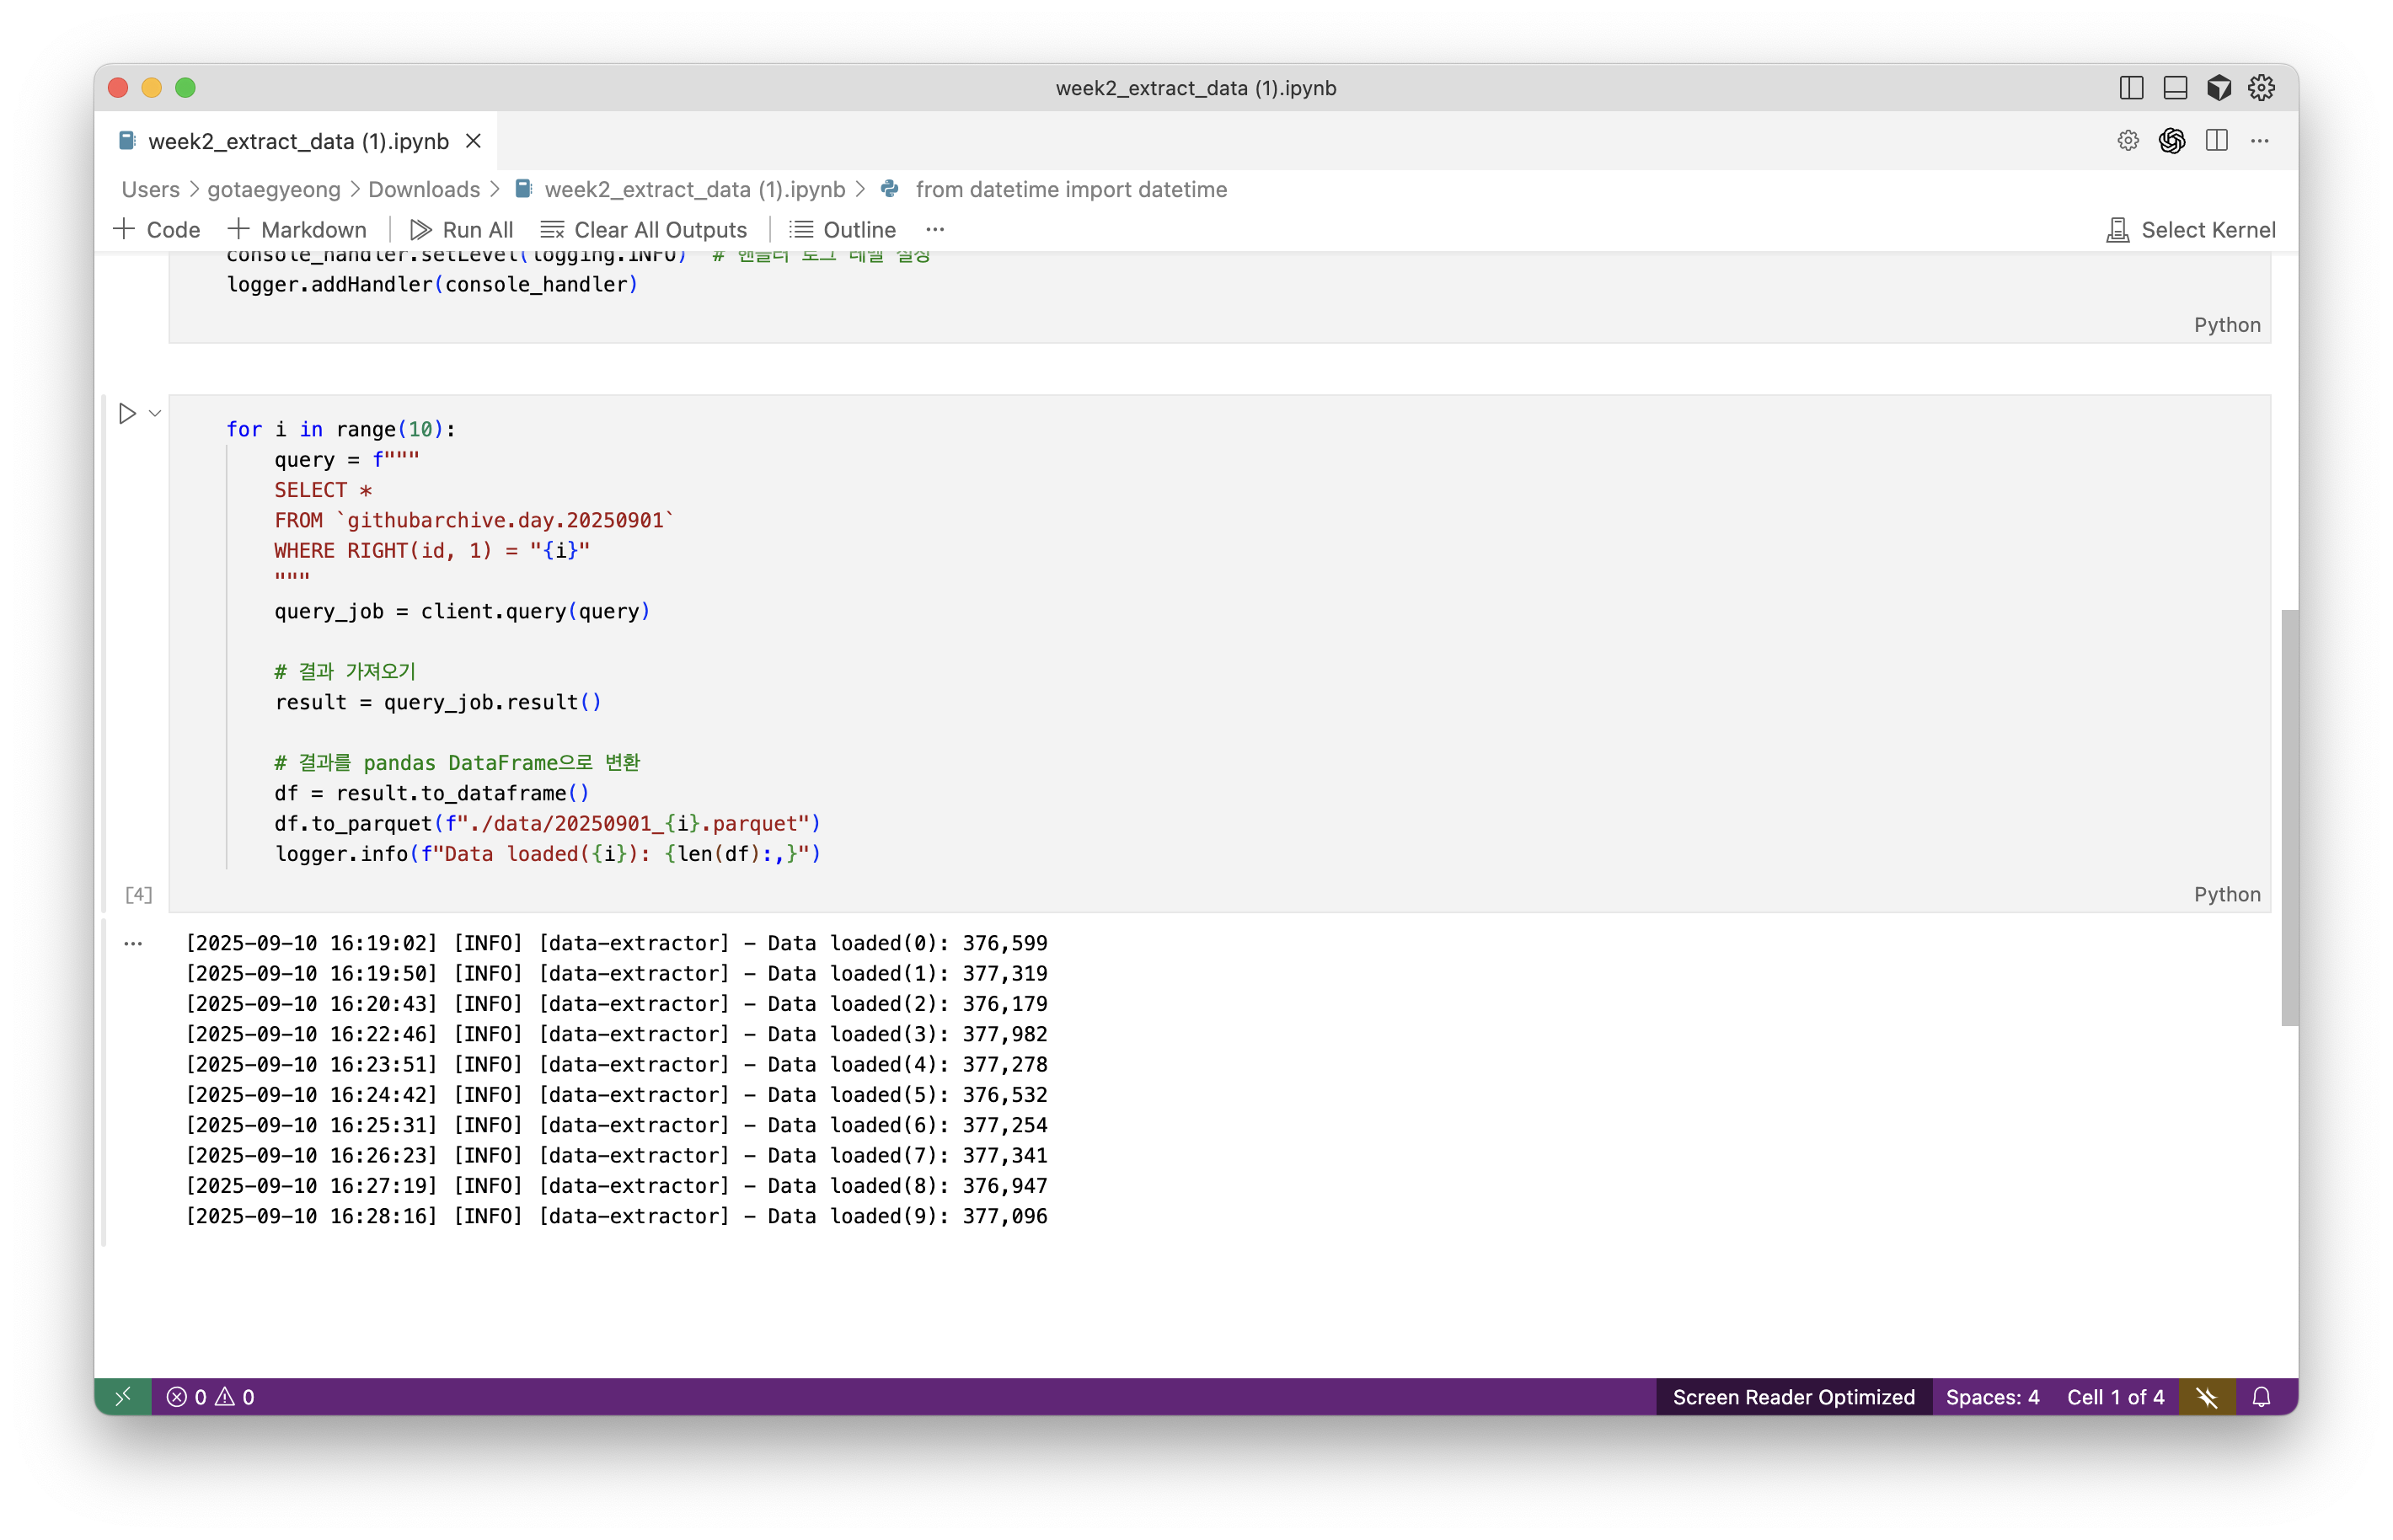Toggle bottom panel layout icon
Screen dimensions: 2393x1540
point(2175,88)
